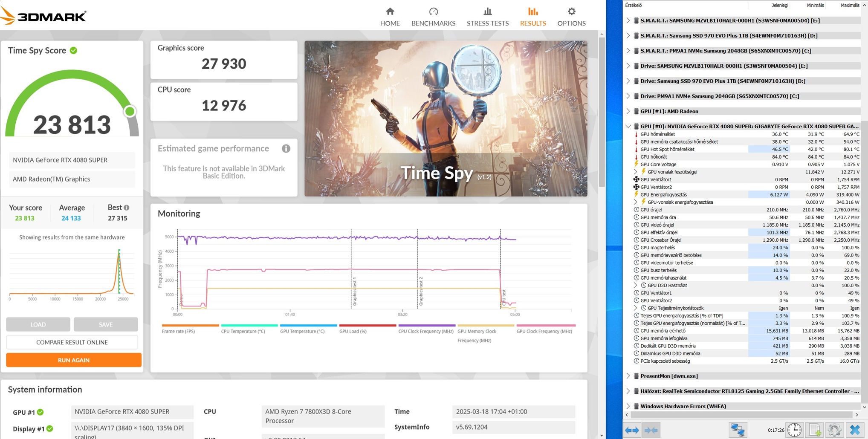The image size is (868, 439).
Task: Click the Time Spy Score green checkmark
Action: click(73, 50)
